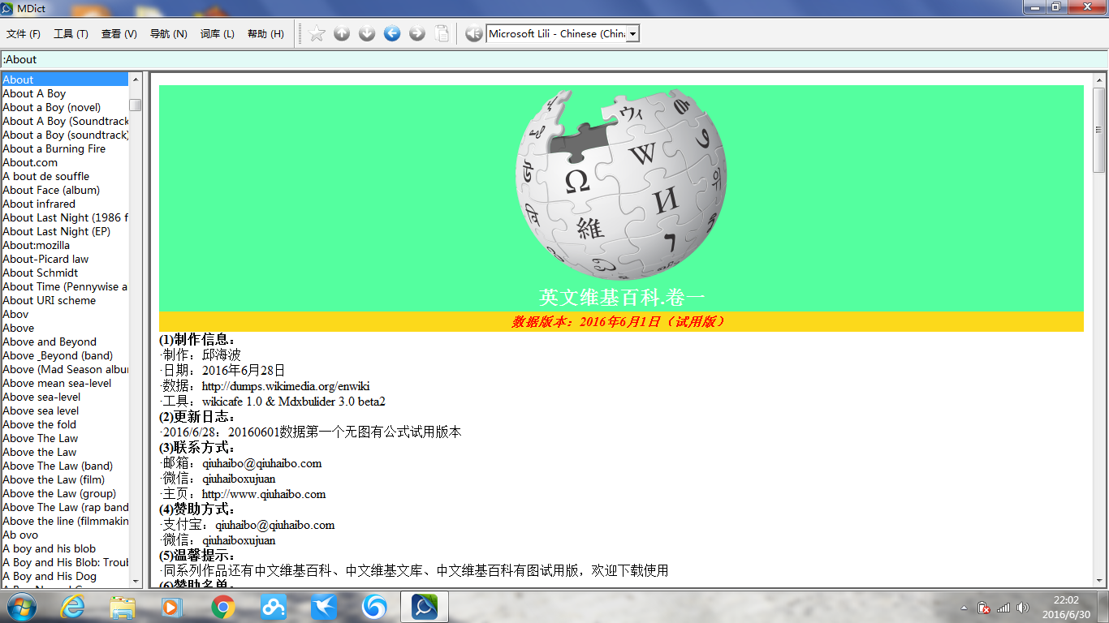The height and width of the screenshot is (623, 1109).
Task: Click the taskbar clock showing 22:02
Action: 1066,607
